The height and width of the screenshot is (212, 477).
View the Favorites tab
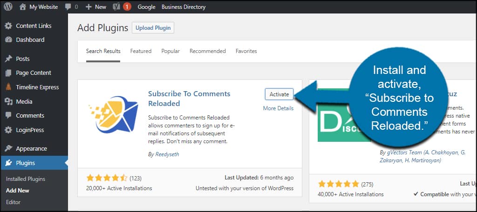(246, 51)
